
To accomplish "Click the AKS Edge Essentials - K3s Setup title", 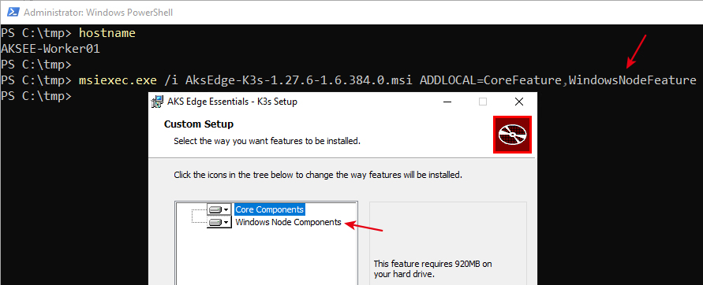I will pos(232,102).
